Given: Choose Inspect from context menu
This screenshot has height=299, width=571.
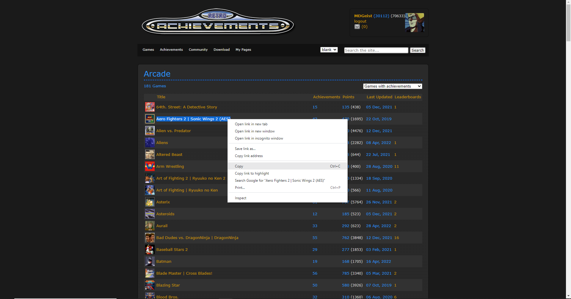Looking at the screenshot, I should coord(288,198).
